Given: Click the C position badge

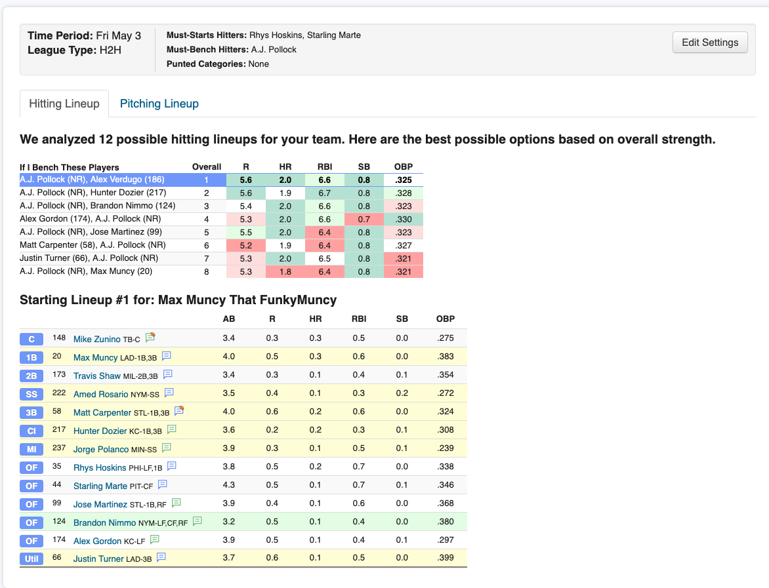Looking at the screenshot, I should click(x=31, y=339).
